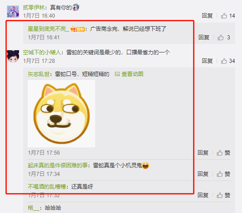Screen dimensions: 242x213
Task: Open 贰零伊林's avatar profile
Action: (x=13, y=12)
